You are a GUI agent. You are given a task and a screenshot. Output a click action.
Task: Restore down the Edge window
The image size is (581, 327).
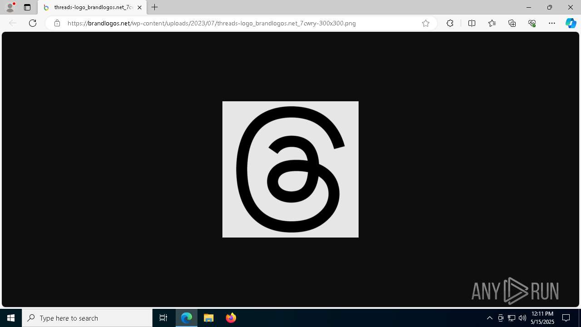coord(550,7)
